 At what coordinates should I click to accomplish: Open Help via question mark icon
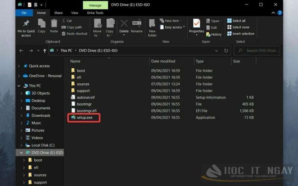click(280, 13)
